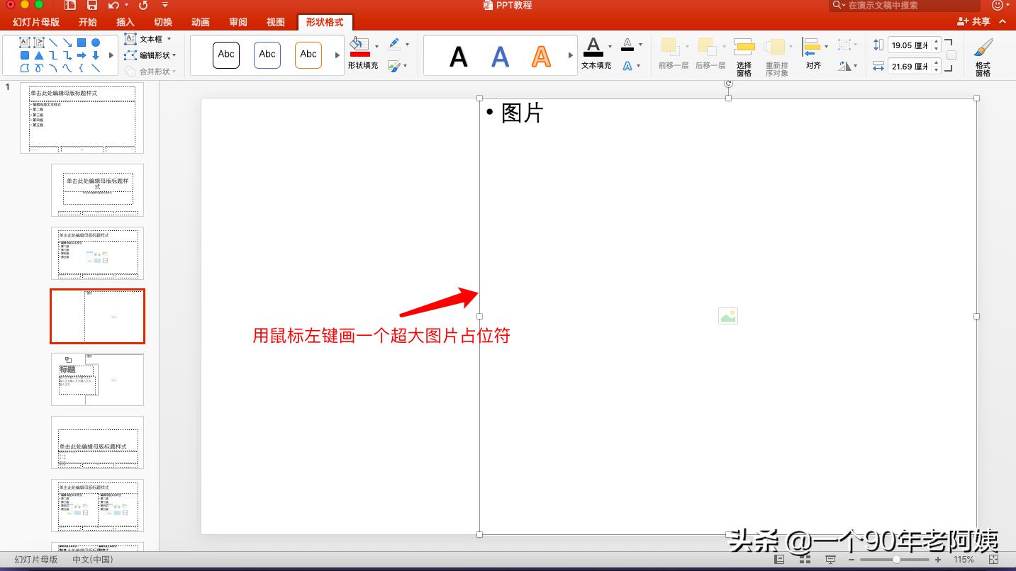Open the Insert (插入) tab
1016x571 pixels.
(x=125, y=22)
